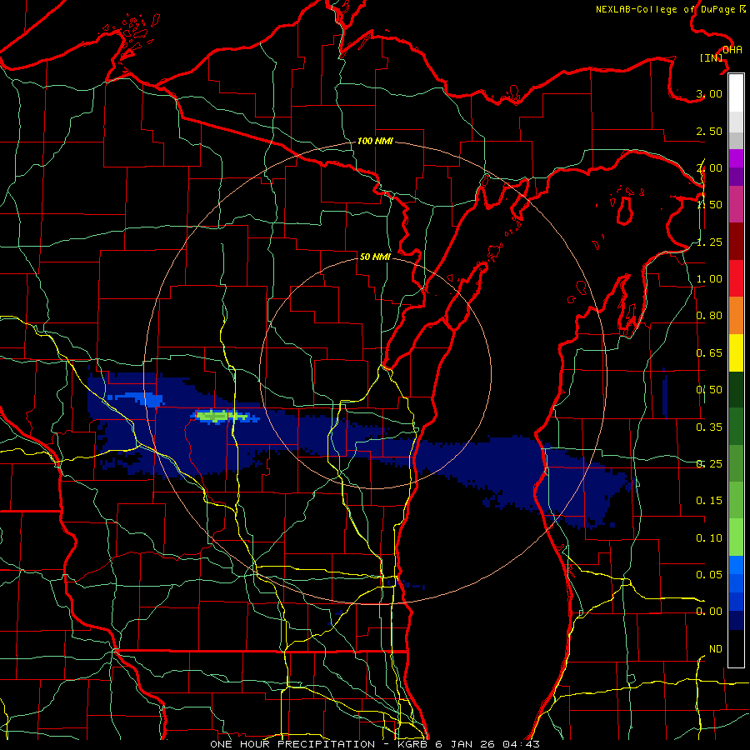Image resolution: width=750 pixels, height=750 pixels.
Task: Pick the yellow swatch beside 0.65
Action: point(736,352)
